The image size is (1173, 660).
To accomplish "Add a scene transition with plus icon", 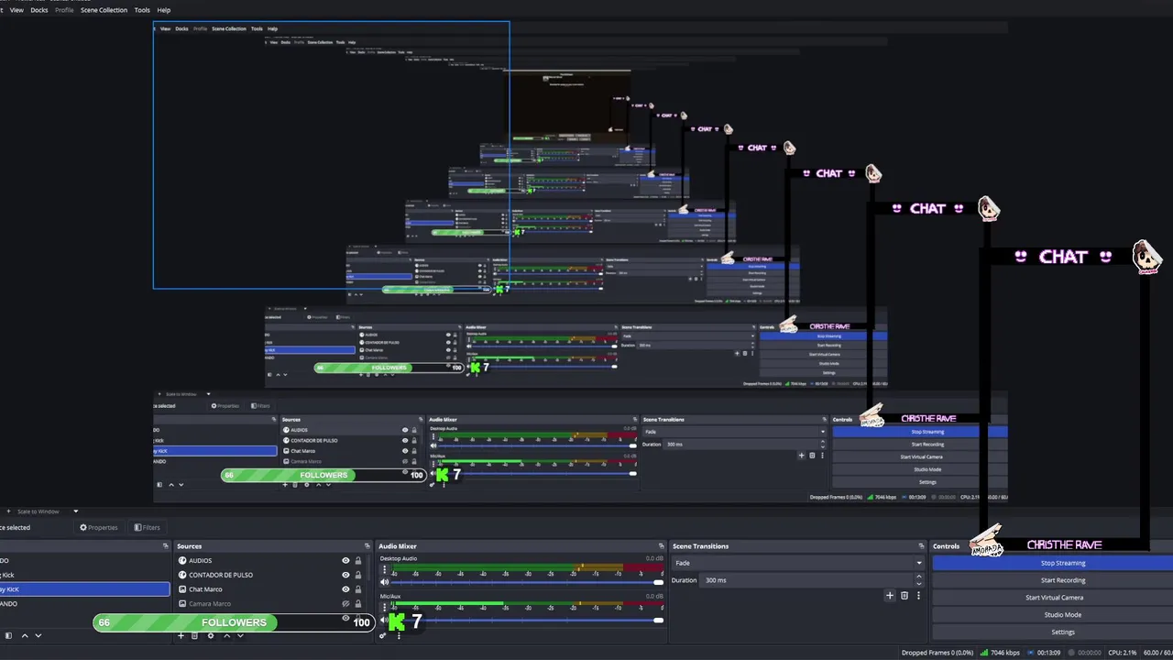I will point(890,596).
